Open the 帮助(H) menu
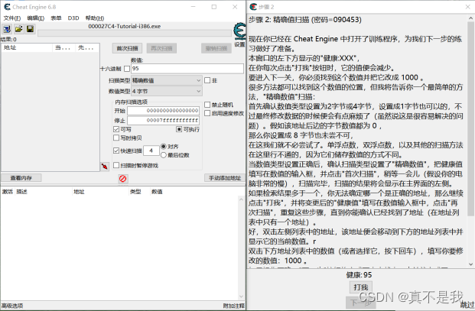This screenshot has width=475, height=311. (x=95, y=18)
